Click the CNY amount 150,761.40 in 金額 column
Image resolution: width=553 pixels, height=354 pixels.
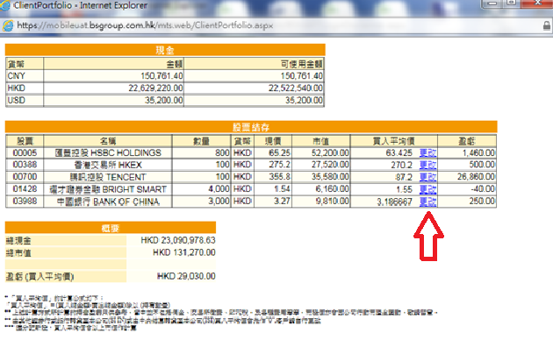tap(162, 76)
